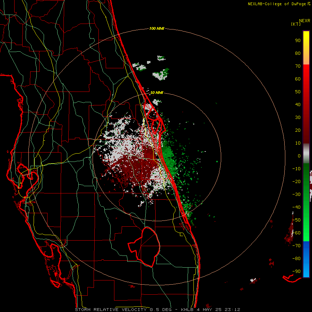312x312 pixels.
Task: Select the 50 NMI range ring label
Action: pyautogui.click(x=157, y=93)
